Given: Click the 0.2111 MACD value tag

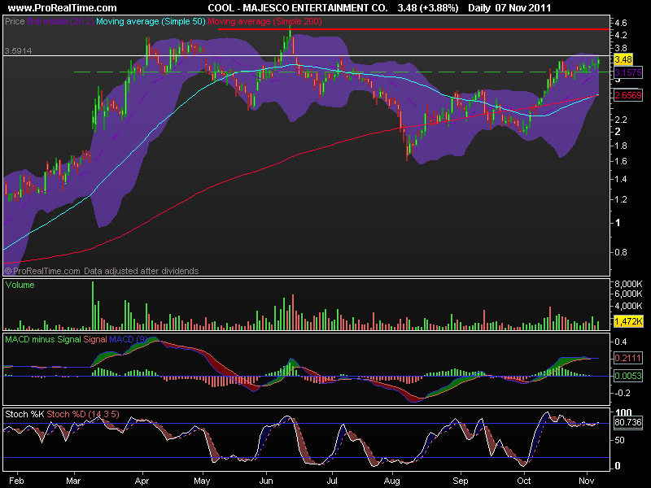Looking at the screenshot, I should [x=627, y=358].
